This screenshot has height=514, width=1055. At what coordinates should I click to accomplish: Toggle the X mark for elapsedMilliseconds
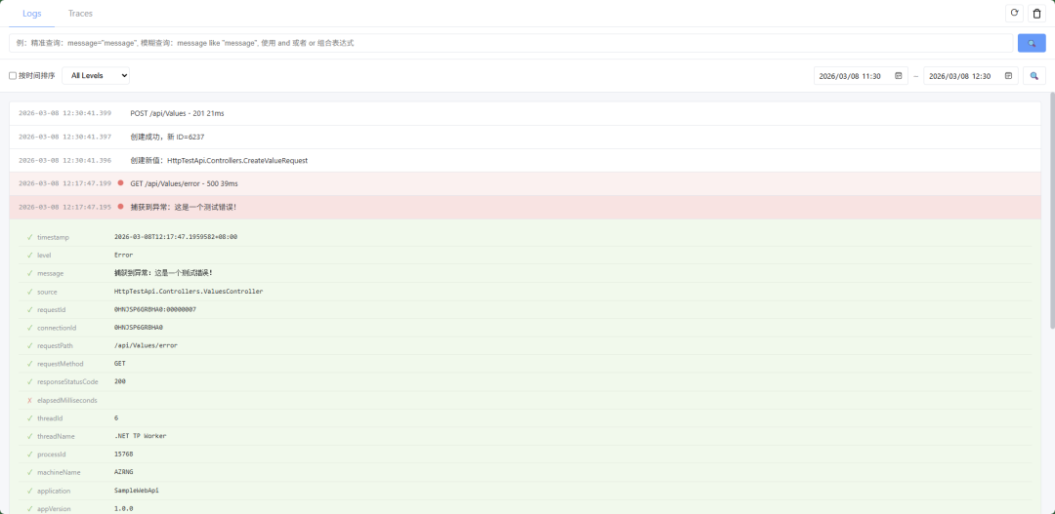coord(29,401)
